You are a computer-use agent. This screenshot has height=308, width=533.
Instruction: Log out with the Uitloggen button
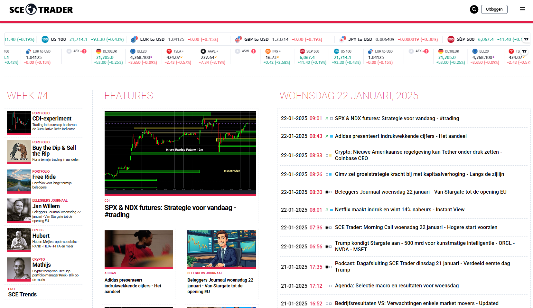click(x=494, y=9)
